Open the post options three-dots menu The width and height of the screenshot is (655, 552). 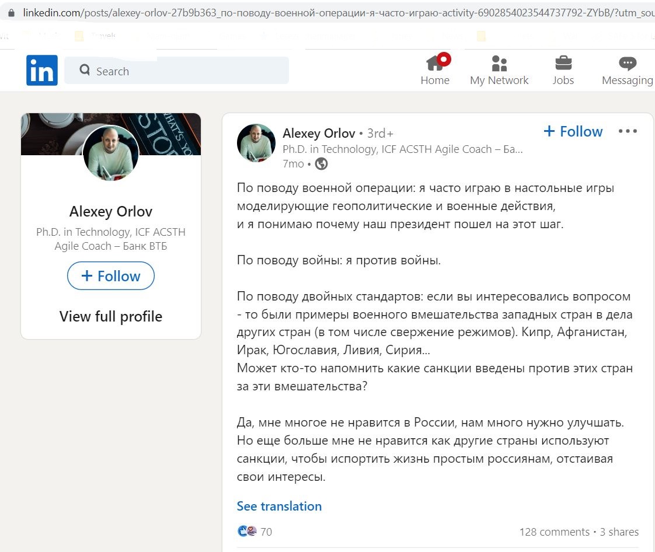click(x=628, y=131)
